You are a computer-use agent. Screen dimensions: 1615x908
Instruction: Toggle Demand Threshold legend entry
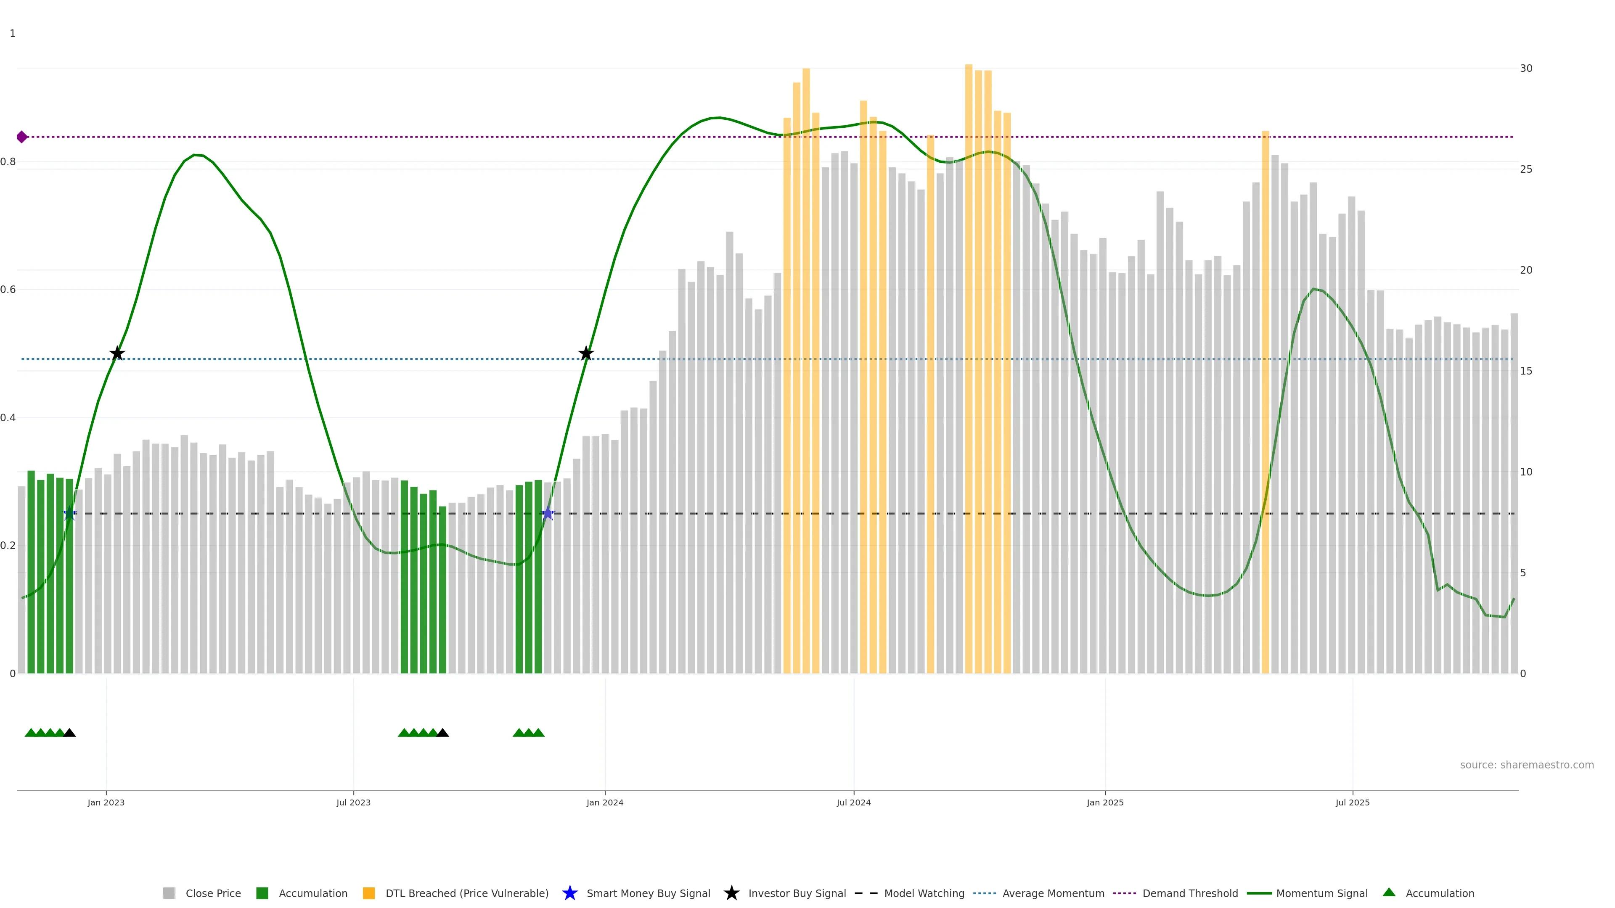pyautogui.click(x=1189, y=893)
